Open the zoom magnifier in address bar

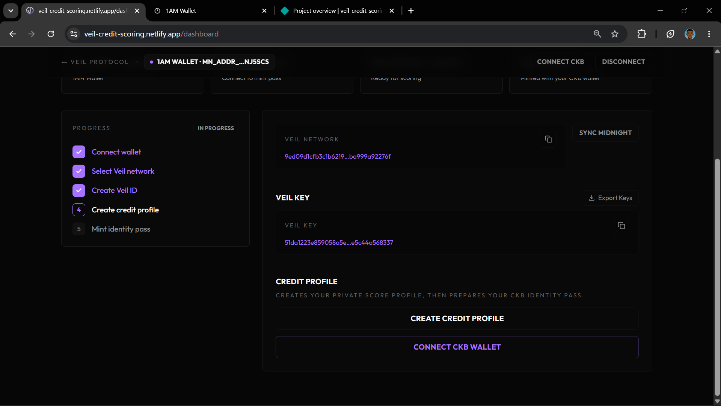click(x=597, y=34)
